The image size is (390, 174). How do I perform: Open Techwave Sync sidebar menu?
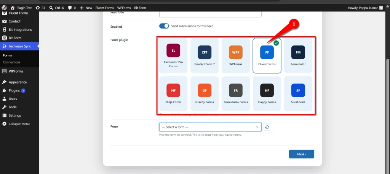[19, 46]
